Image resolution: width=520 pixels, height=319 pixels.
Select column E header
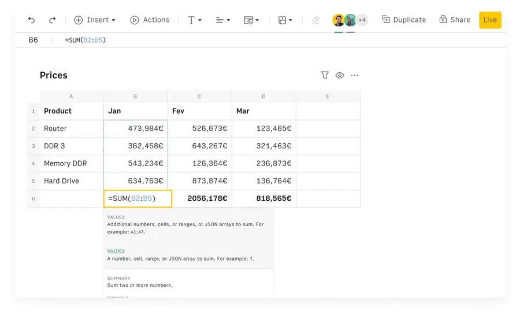328,96
